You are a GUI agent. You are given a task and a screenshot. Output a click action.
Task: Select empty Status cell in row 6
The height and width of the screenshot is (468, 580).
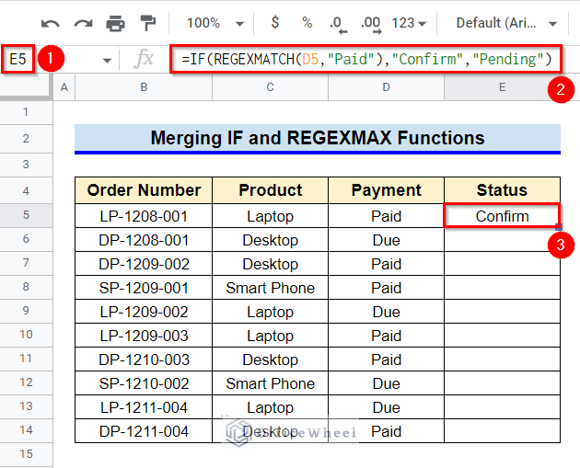coord(502,240)
